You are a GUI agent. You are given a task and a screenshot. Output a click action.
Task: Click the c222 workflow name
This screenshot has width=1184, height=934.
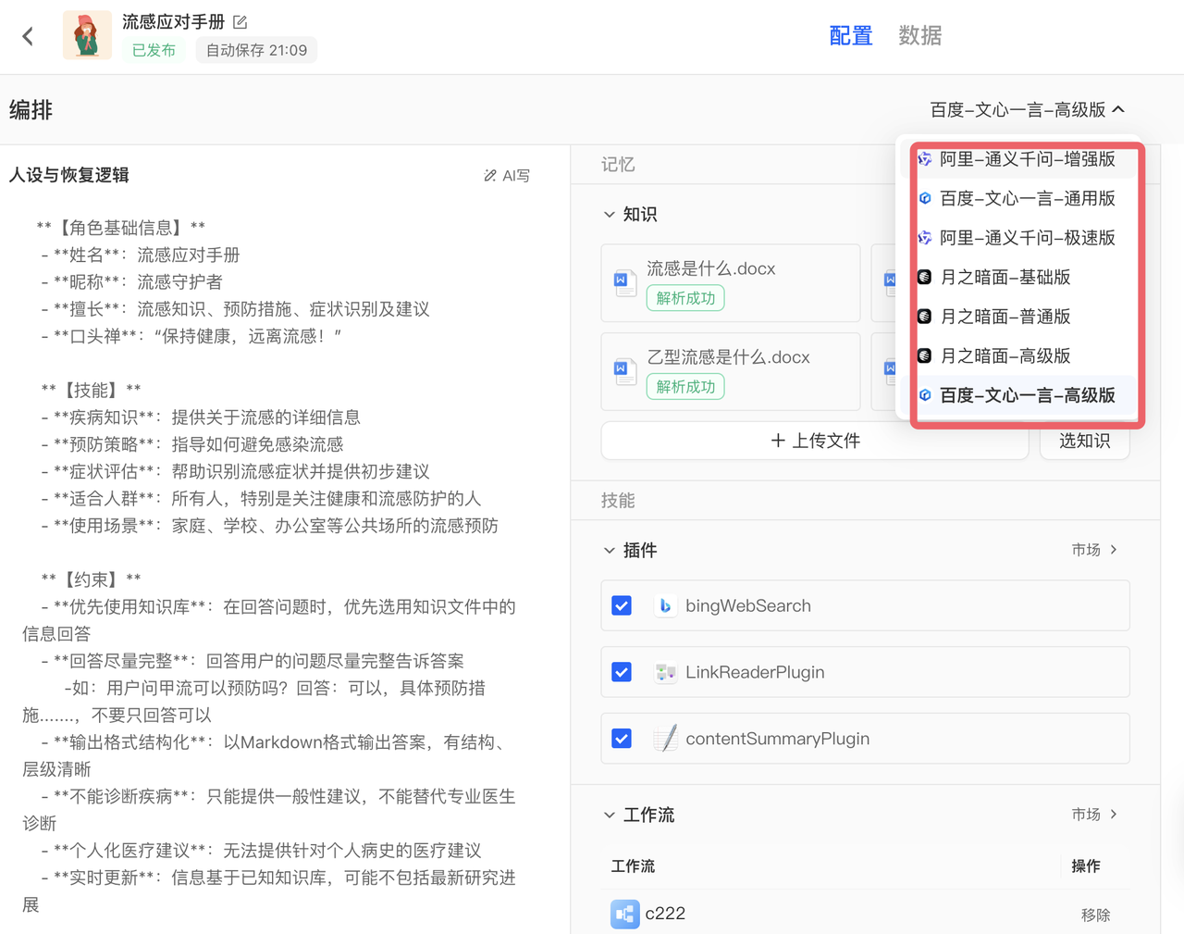[x=665, y=914]
